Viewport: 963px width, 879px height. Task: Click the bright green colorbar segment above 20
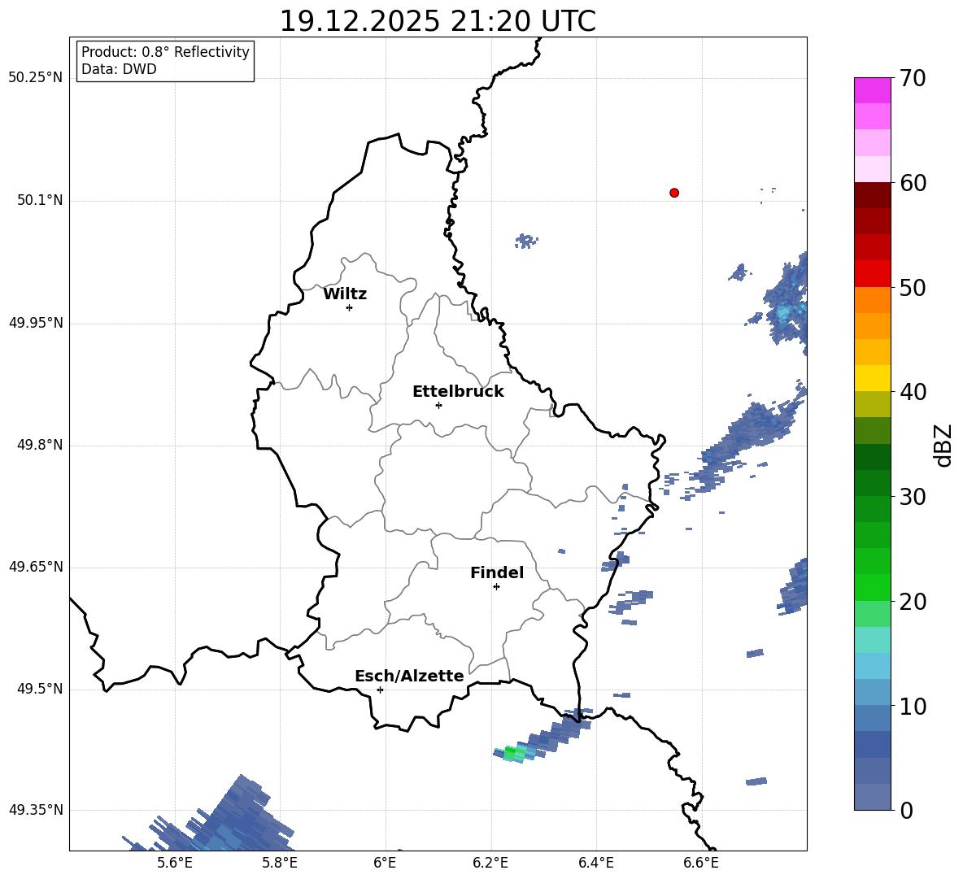pyautogui.click(x=872, y=587)
